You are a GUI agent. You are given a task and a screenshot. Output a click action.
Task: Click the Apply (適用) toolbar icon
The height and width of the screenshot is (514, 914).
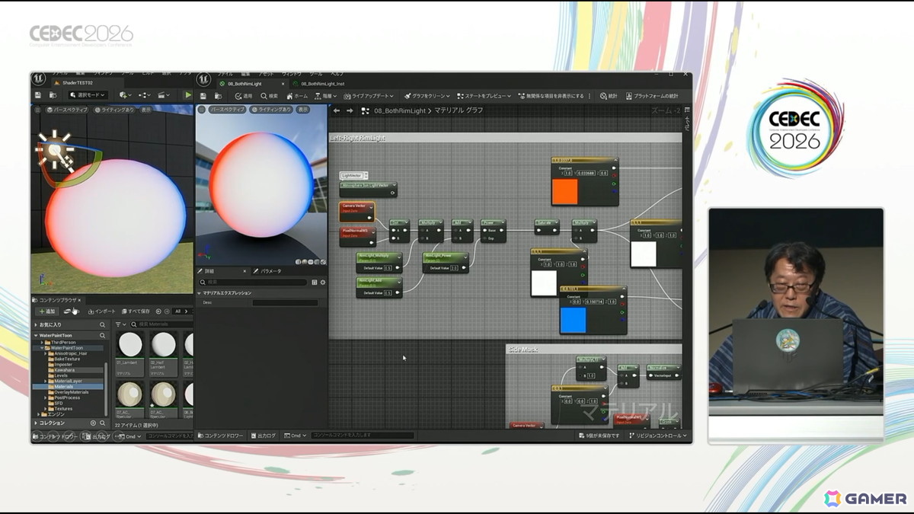pos(243,96)
